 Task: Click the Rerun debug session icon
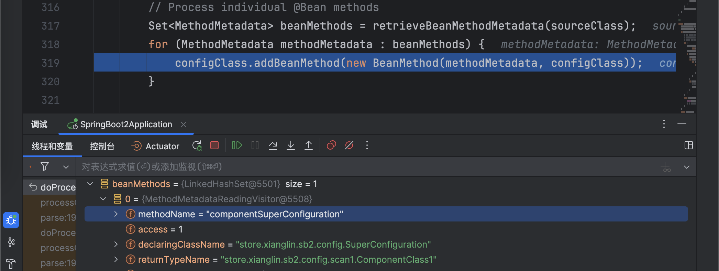tap(197, 145)
